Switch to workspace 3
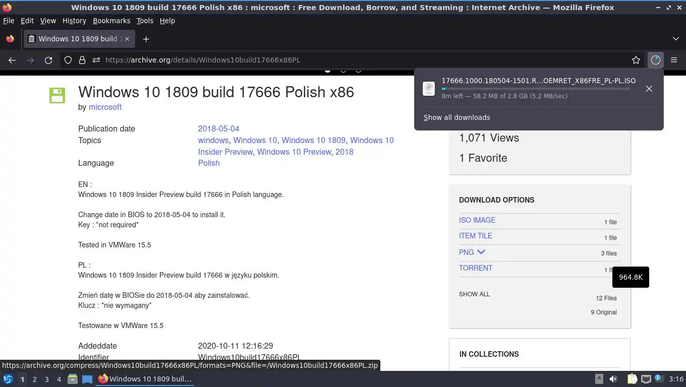This screenshot has height=387, width=686. pyautogui.click(x=46, y=379)
